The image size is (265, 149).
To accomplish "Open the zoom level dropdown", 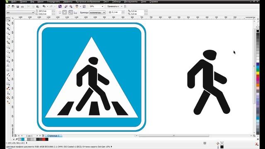I will pyautogui.click(x=102, y=7).
